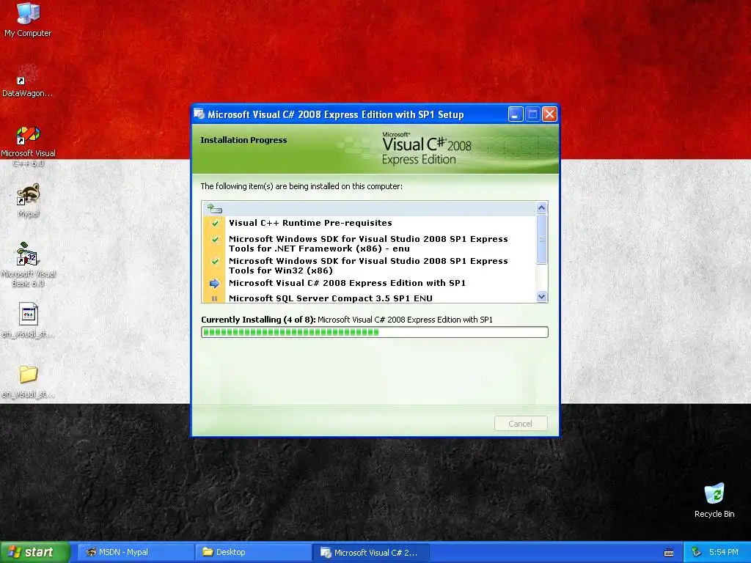Click the 5:54 PM taskbar clock
The width and height of the screenshot is (751, 563).
coord(723,553)
